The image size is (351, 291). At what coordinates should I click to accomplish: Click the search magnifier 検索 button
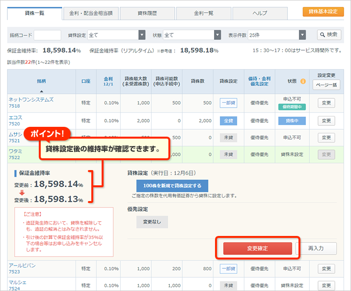(329, 34)
